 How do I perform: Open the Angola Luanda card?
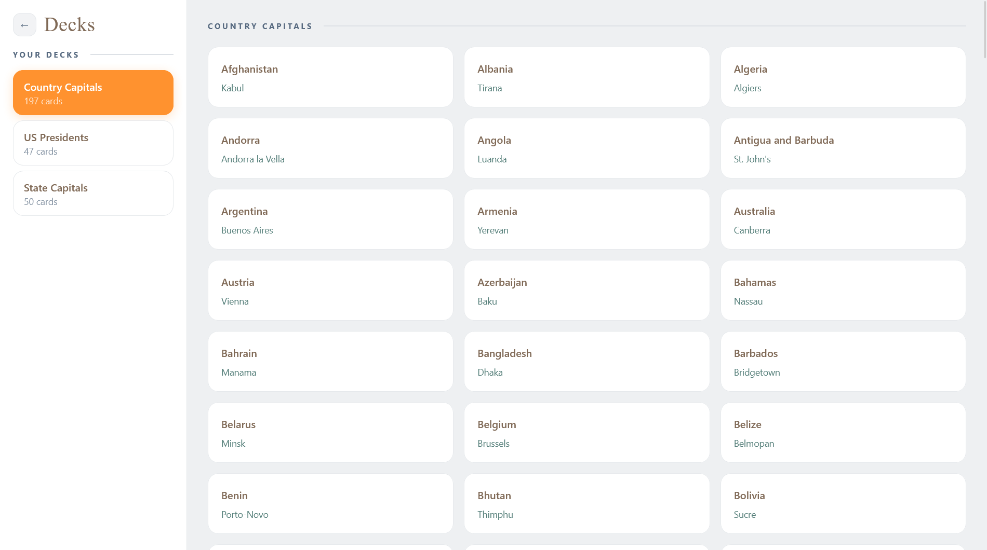pyautogui.click(x=586, y=148)
